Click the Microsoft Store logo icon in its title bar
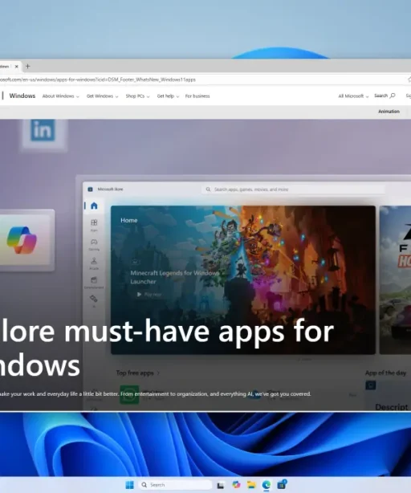Screen dimensions: 411x493 pos(90,189)
